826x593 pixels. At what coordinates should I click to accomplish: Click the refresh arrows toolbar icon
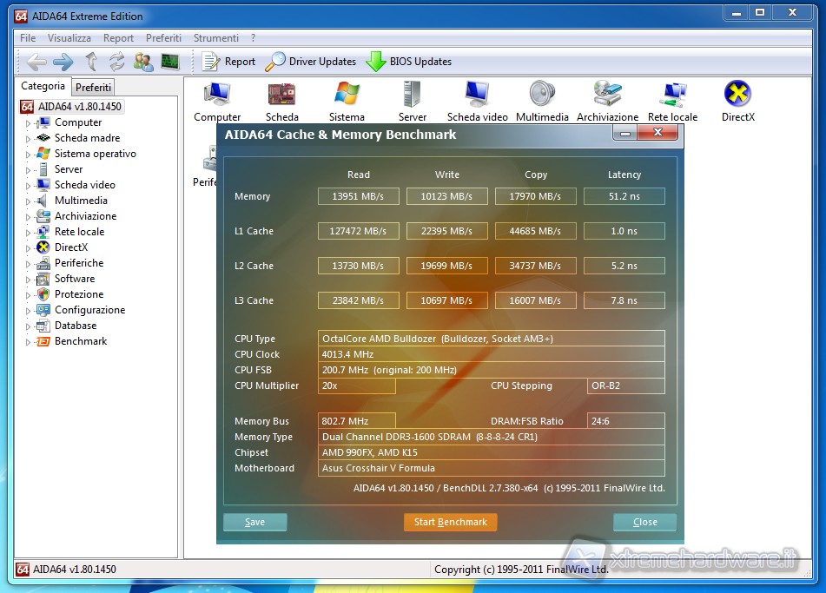(x=116, y=62)
